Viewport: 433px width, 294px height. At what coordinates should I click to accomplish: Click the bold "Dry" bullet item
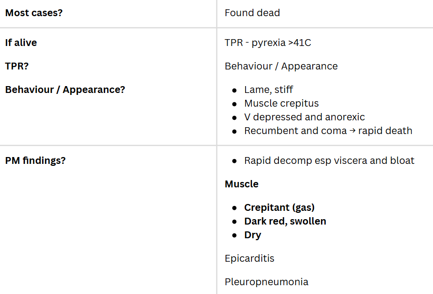(252, 235)
